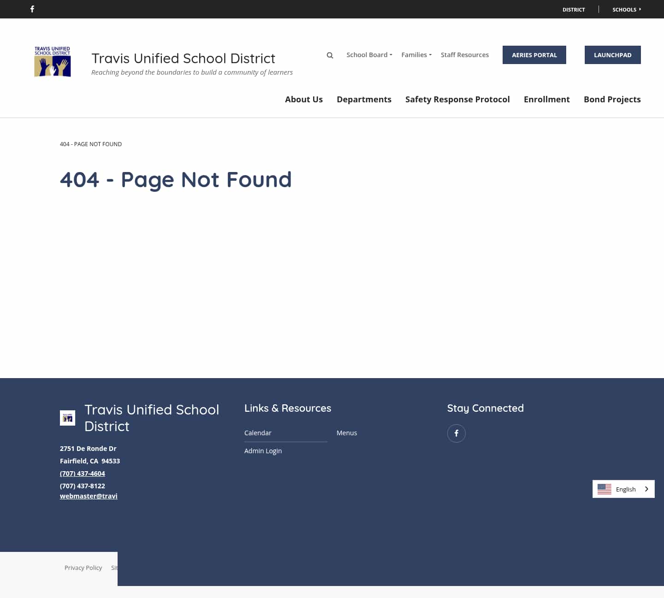Open the Privacy Policy page
664x598 pixels.
[83, 568]
